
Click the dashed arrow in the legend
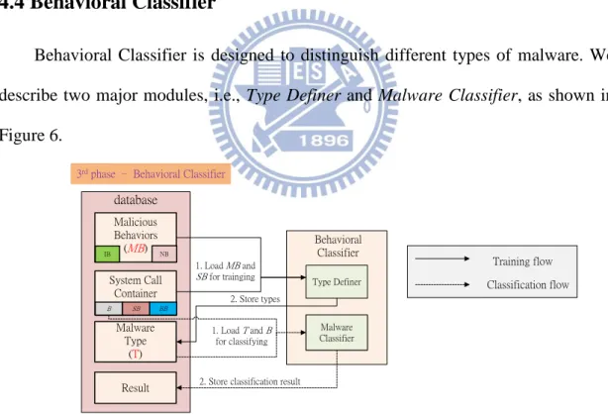click(x=442, y=285)
